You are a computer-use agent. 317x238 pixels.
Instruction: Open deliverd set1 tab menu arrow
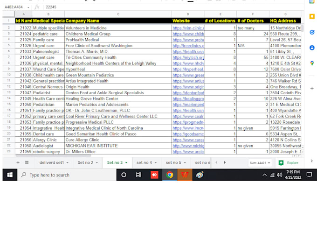pos(67,163)
